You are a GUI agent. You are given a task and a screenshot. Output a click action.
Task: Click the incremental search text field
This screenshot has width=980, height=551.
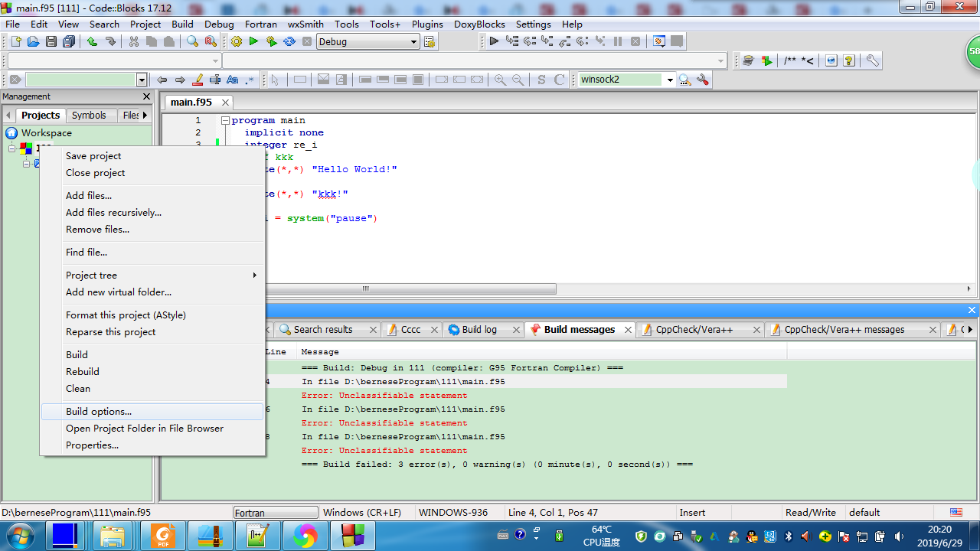[x=81, y=80]
